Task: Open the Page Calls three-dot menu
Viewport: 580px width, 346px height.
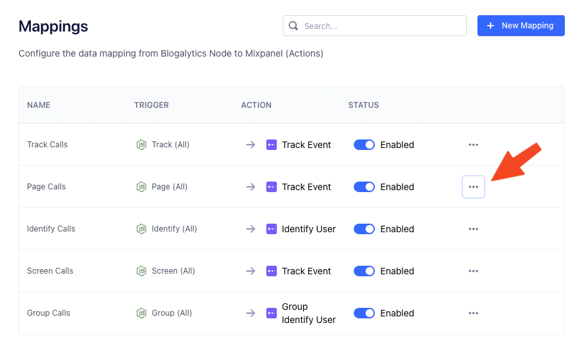Action: click(473, 187)
